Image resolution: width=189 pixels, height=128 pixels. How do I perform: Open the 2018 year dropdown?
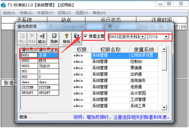click(x=166, y=37)
